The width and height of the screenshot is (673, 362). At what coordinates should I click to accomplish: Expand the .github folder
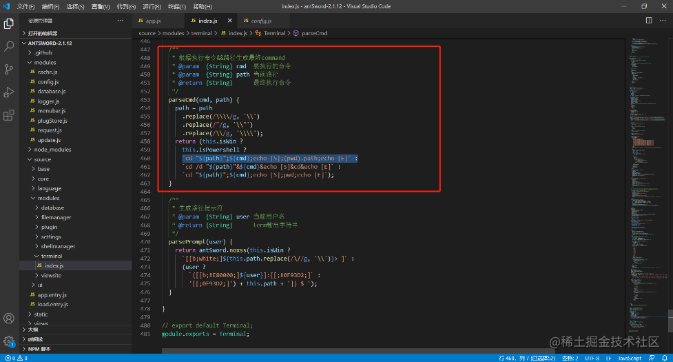tap(43, 52)
